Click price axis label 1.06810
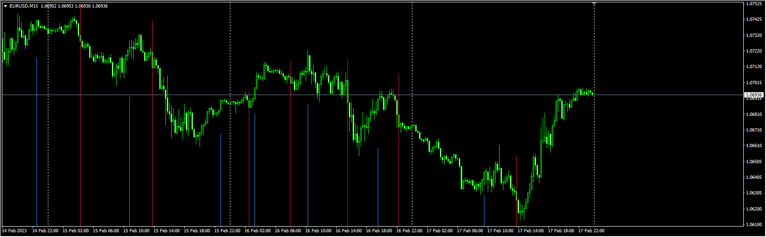The height and width of the screenshot is (237, 766). (x=754, y=114)
